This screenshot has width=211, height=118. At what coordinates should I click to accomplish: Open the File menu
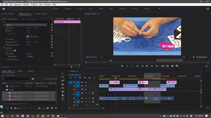(2, 4)
